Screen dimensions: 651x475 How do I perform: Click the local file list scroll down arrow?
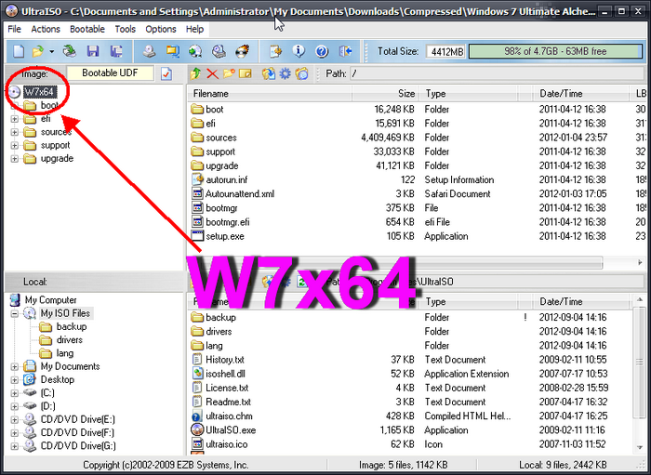[640, 447]
